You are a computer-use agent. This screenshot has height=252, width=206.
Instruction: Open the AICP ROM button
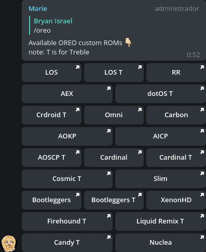tap(160, 136)
